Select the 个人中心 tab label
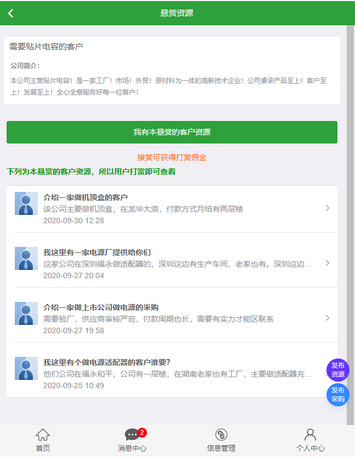This screenshot has height=458, width=355. 310,448
